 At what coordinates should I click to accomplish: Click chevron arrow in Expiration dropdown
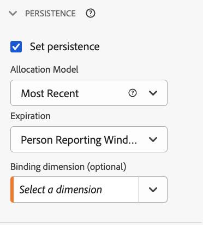pyautogui.click(x=153, y=140)
